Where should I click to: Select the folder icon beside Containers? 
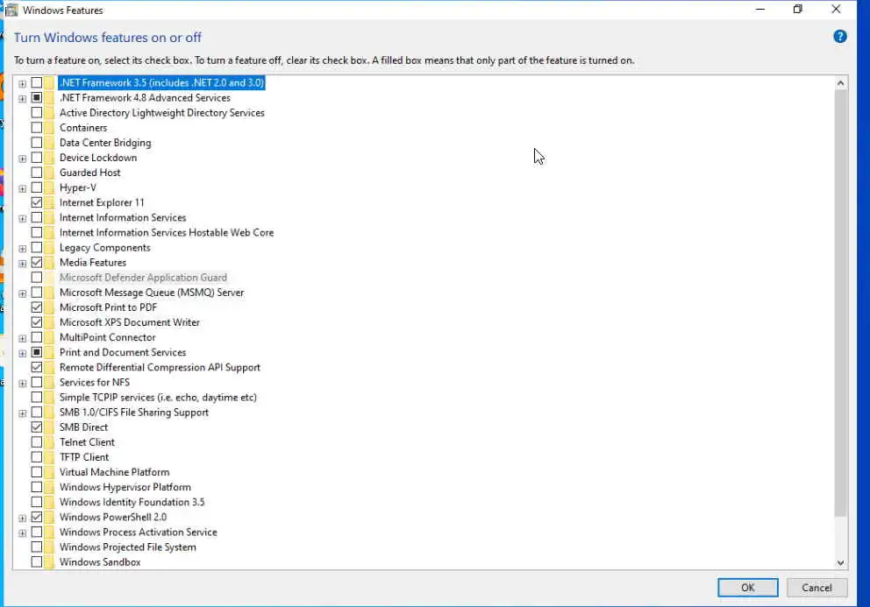click(x=49, y=128)
